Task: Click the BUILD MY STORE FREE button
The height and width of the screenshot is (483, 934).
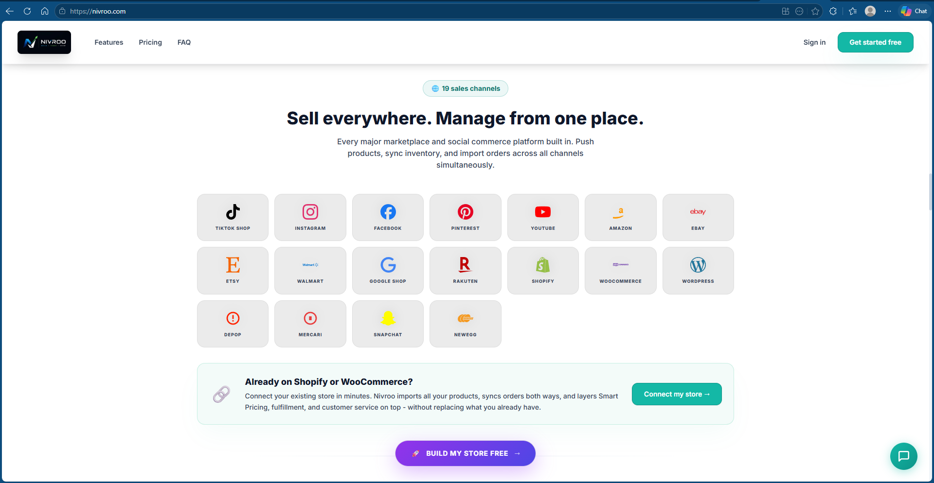Action: pos(466,453)
